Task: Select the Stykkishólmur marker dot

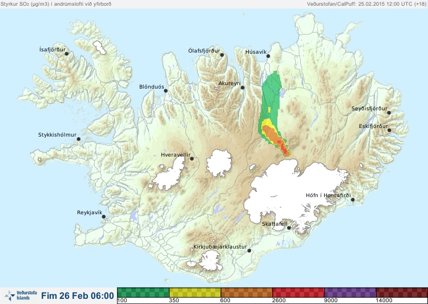Action: 79,139
